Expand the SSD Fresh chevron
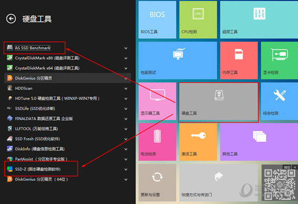 pos(126,139)
